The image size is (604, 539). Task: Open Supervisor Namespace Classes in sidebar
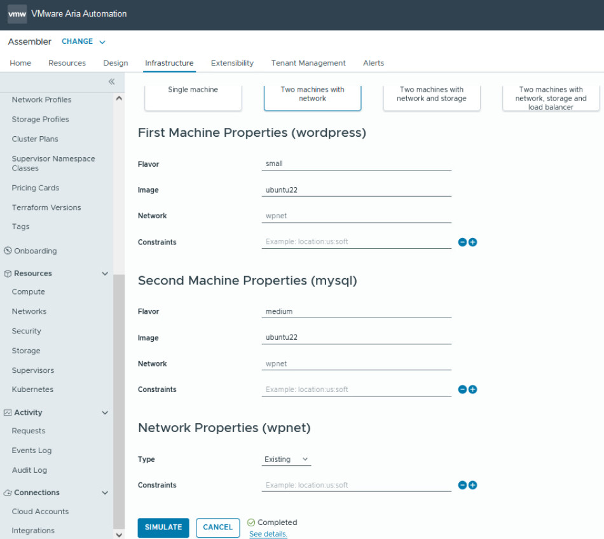(53, 164)
